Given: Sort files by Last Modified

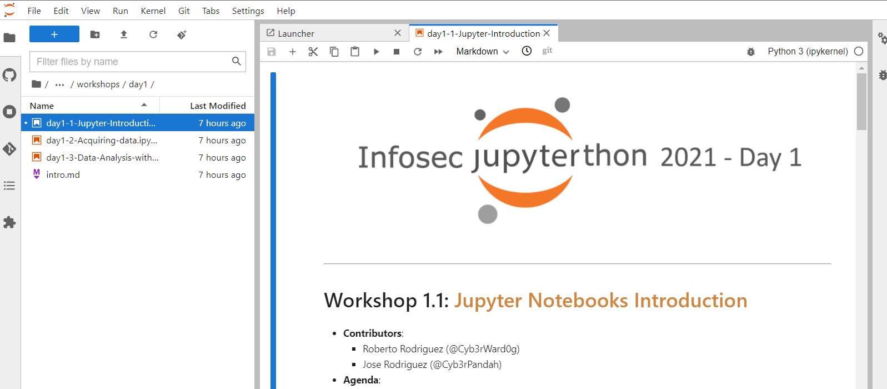Looking at the screenshot, I should click(x=207, y=106).
